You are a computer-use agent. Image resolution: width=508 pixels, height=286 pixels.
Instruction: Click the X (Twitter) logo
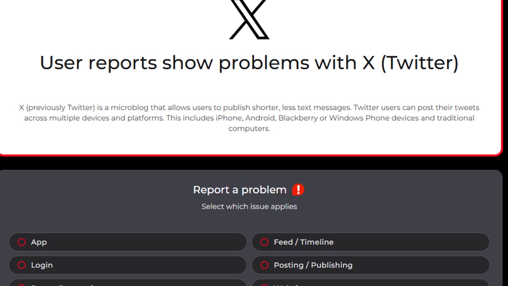249,19
